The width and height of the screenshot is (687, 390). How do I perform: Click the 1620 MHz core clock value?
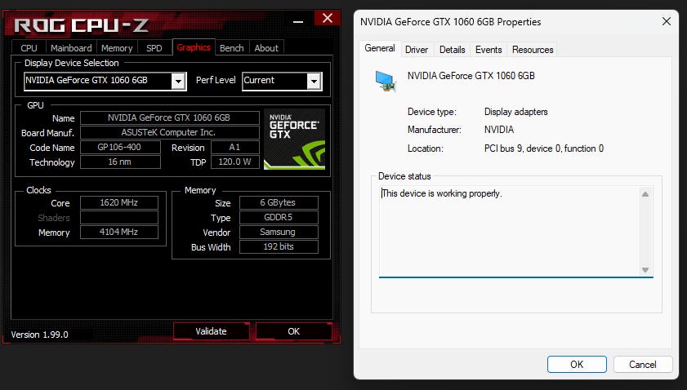(x=118, y=202)
